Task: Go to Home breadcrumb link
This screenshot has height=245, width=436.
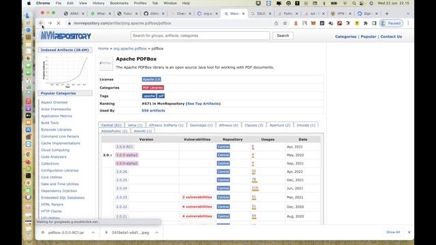Action: [104, 48]
